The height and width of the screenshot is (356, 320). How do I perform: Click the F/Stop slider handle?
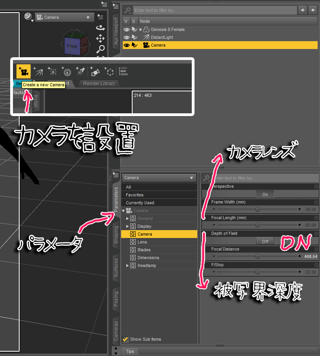point(258,272)
